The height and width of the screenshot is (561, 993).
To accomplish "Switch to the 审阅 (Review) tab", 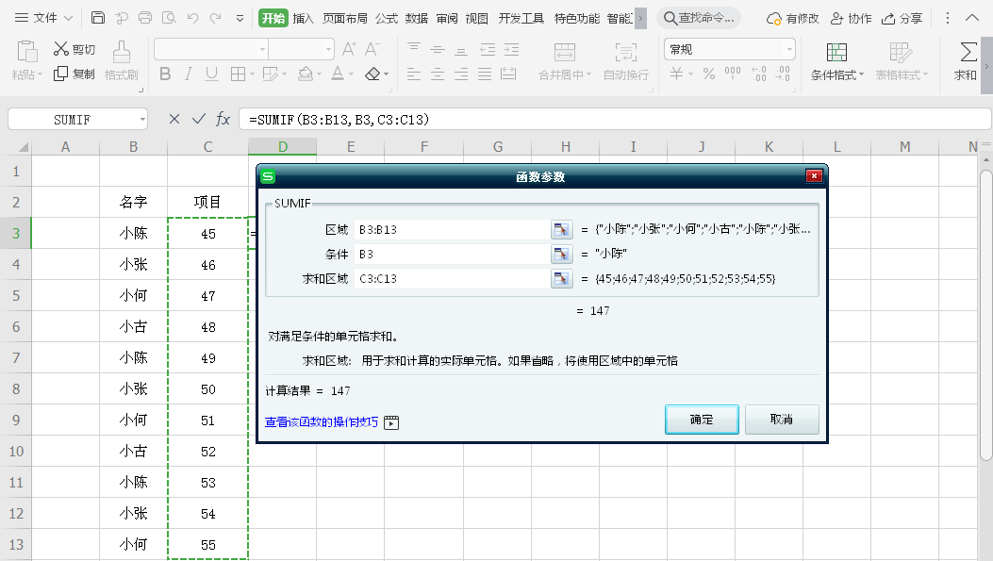I will pyautogui.click(x=446, y=18).
